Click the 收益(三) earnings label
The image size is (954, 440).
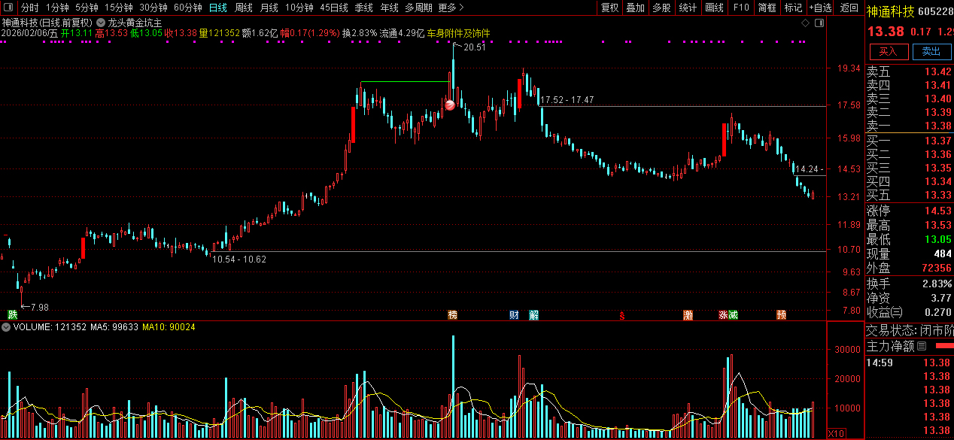(885, 311)
